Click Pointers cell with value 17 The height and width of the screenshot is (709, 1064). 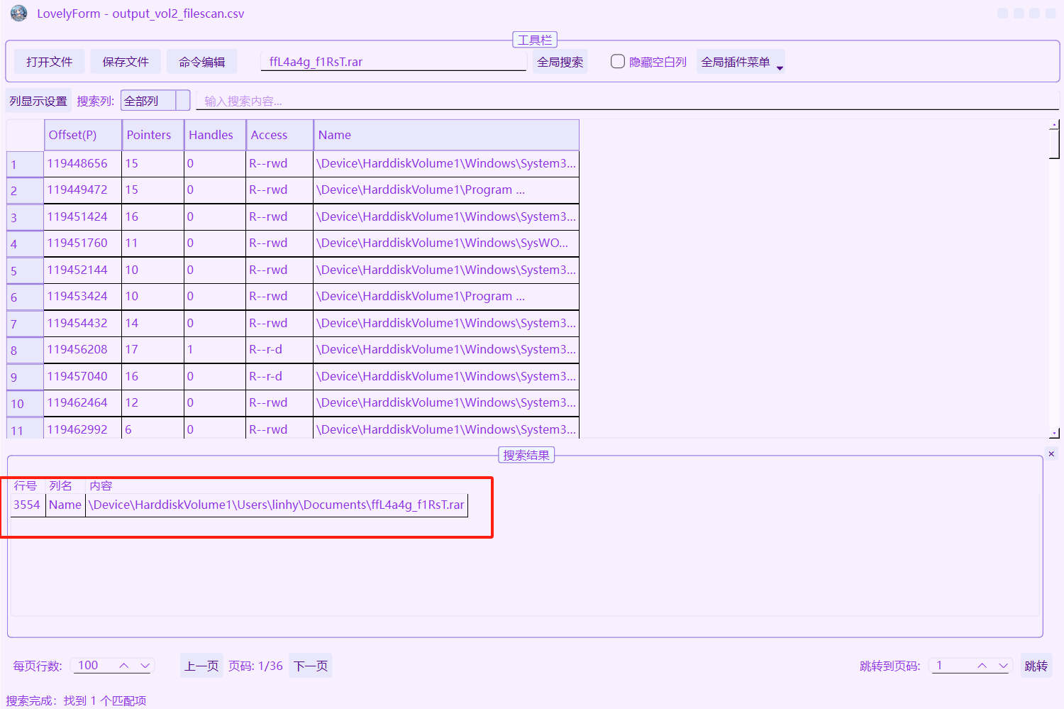click(x=153, y=350)
